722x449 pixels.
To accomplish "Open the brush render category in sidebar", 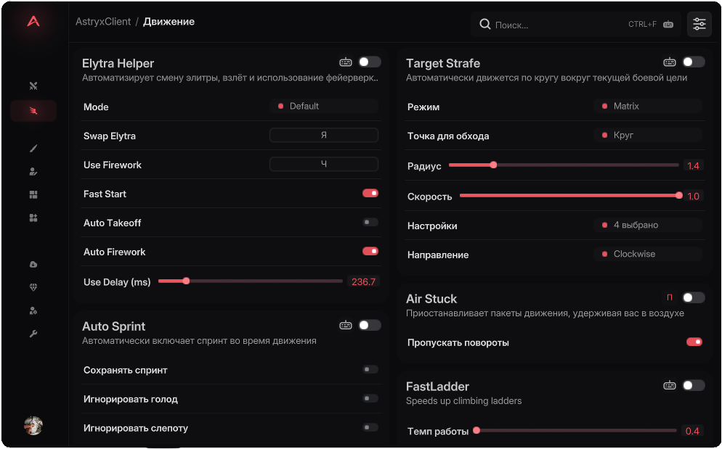I will (x=33, y=148).
